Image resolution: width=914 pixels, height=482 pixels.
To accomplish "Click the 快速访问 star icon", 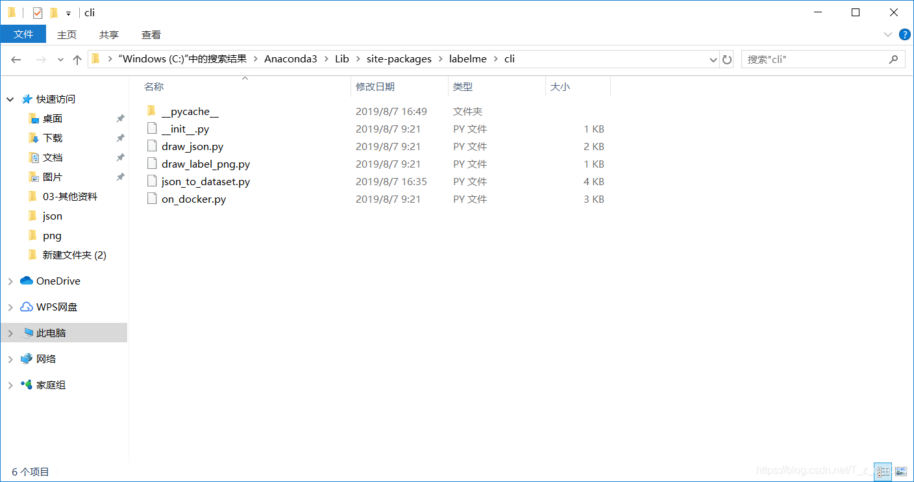I will 27,99.
